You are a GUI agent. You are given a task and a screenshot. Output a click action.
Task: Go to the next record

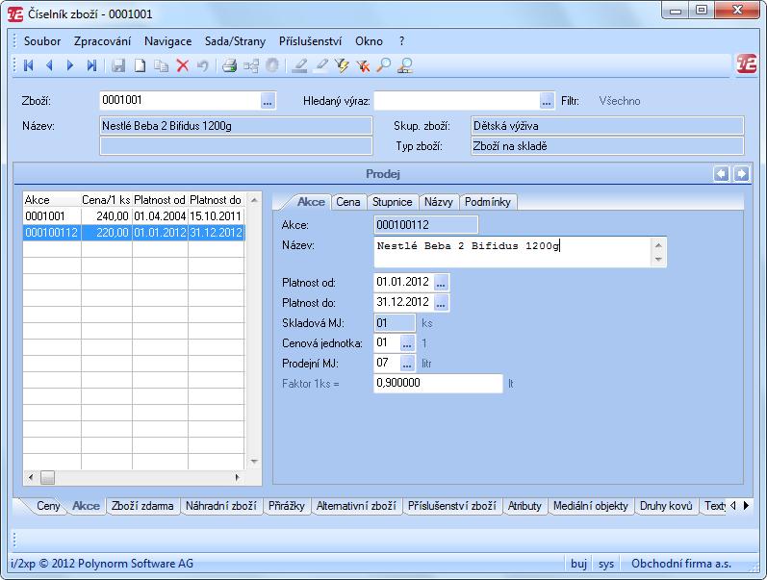(70, 65)
